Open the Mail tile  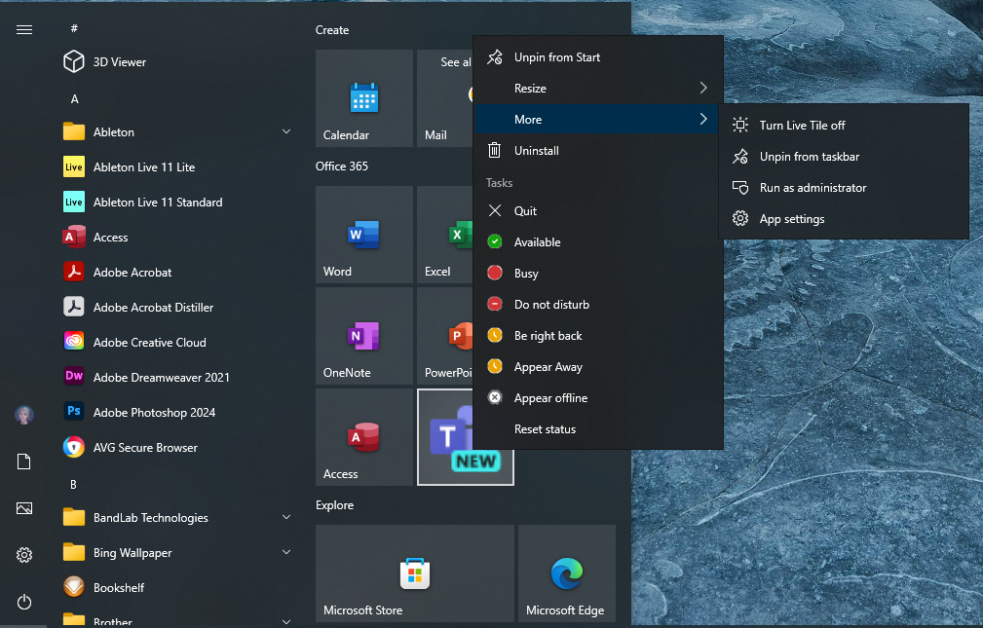click(444, 98)
